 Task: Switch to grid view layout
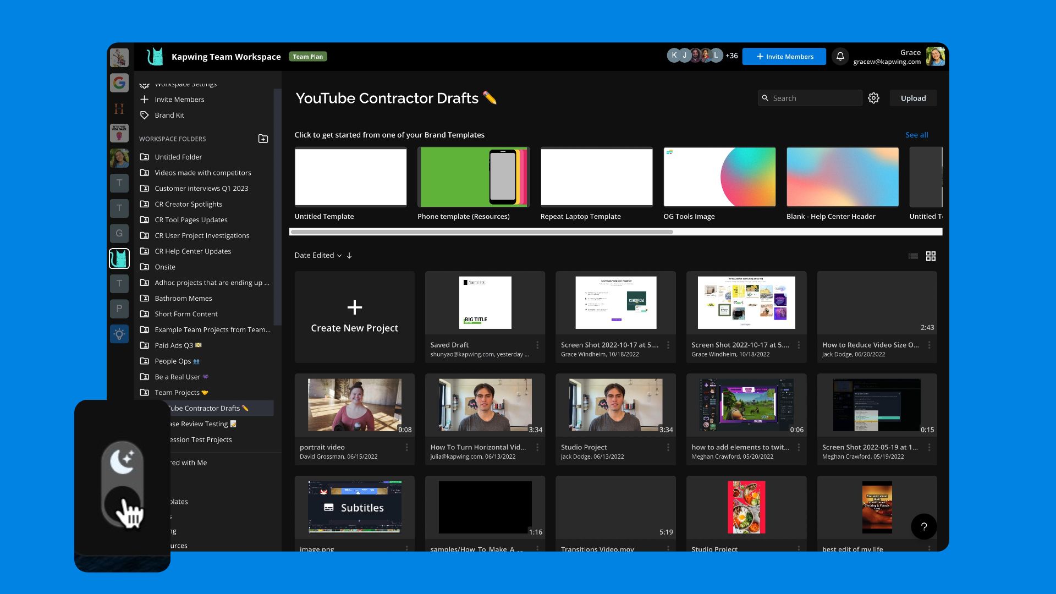coord(931,256)
